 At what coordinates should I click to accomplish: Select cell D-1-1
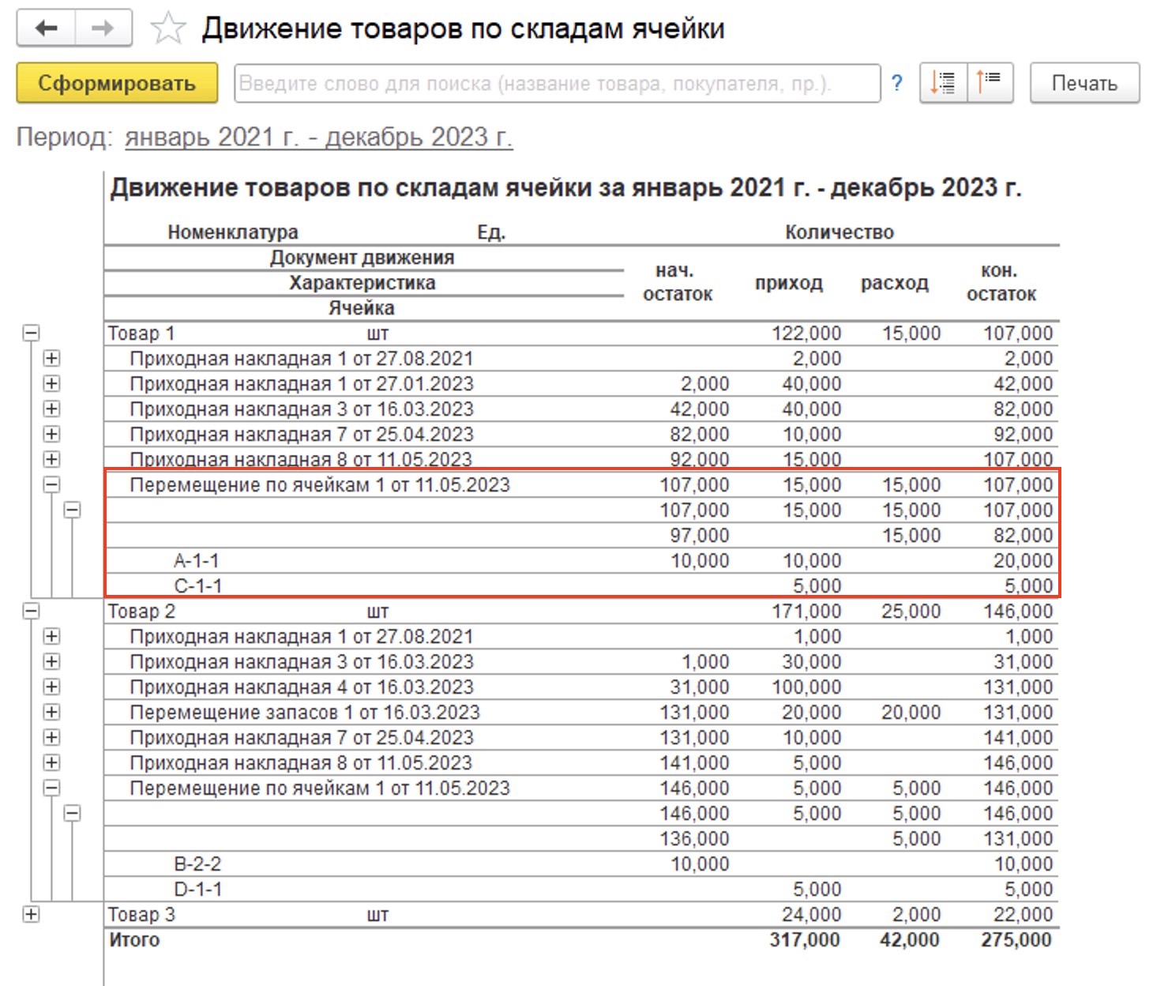click(197, 890)
